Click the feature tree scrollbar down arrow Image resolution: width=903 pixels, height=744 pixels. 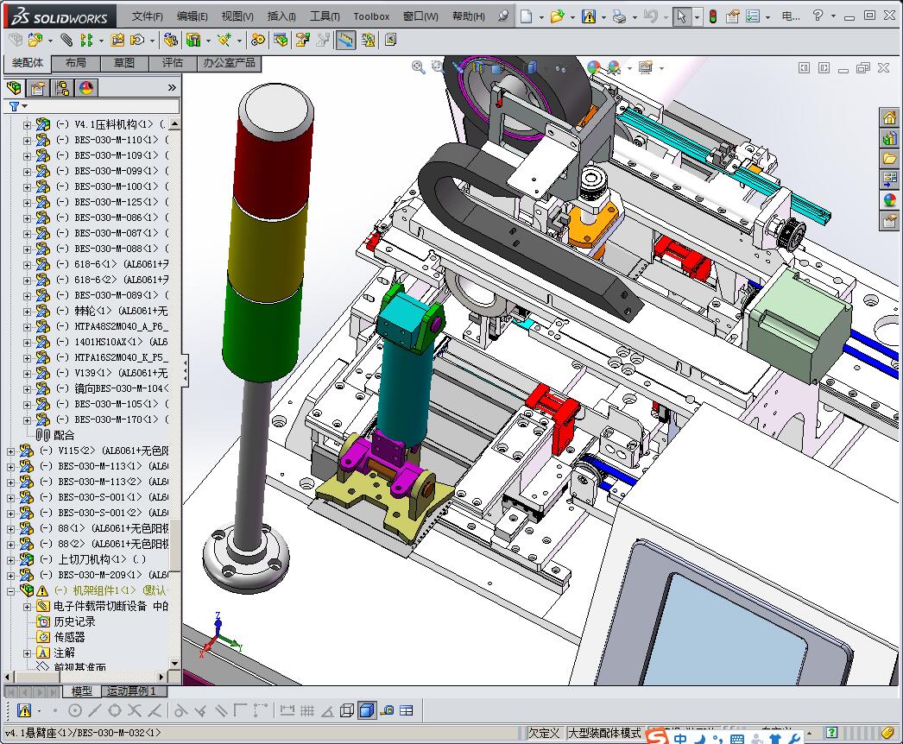(x=175, y=664)
